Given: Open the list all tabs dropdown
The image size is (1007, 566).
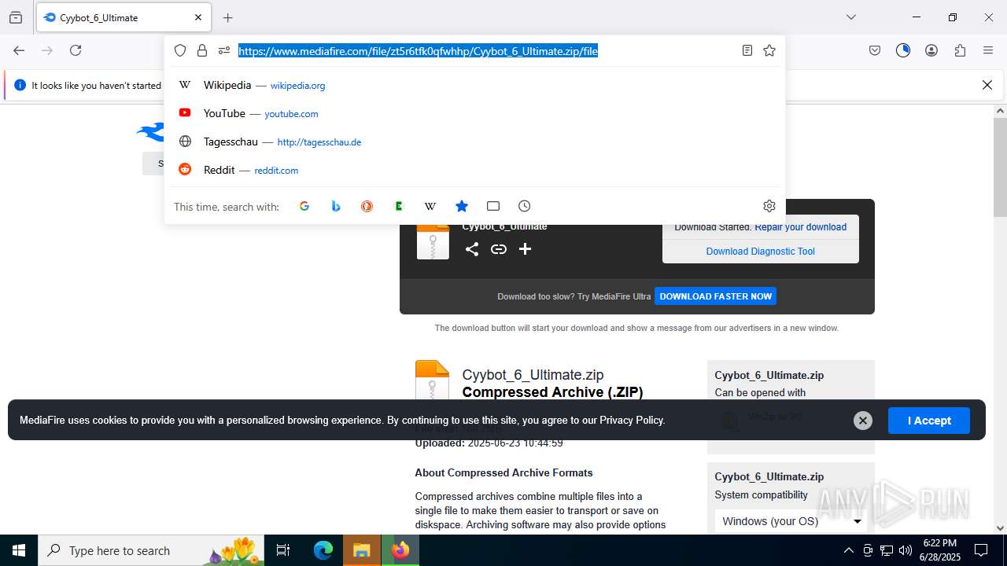Looking at the screenshot, I should click(x=850, y=17).
